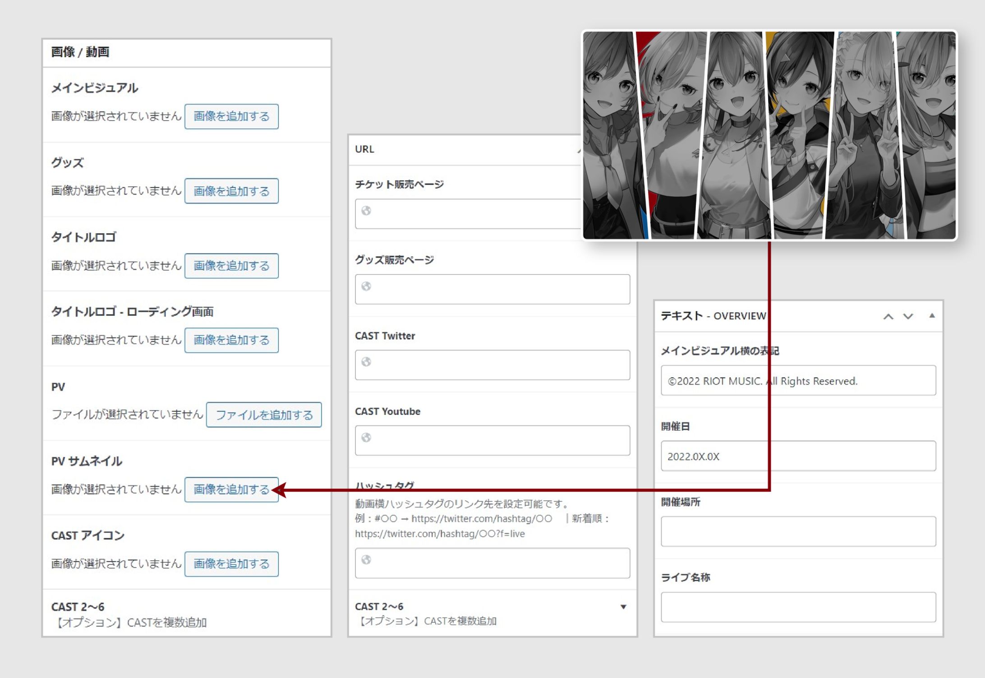Add image for メインビジュアル
The height and width of the screenshot is (678, 985).
coord(231,116)
